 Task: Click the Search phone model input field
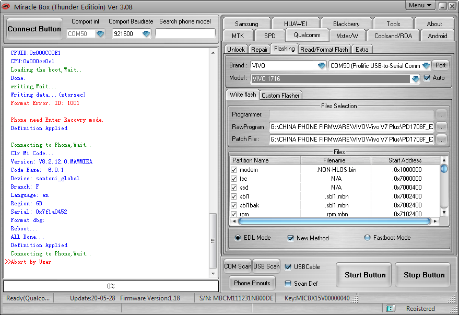coord(185,33)
